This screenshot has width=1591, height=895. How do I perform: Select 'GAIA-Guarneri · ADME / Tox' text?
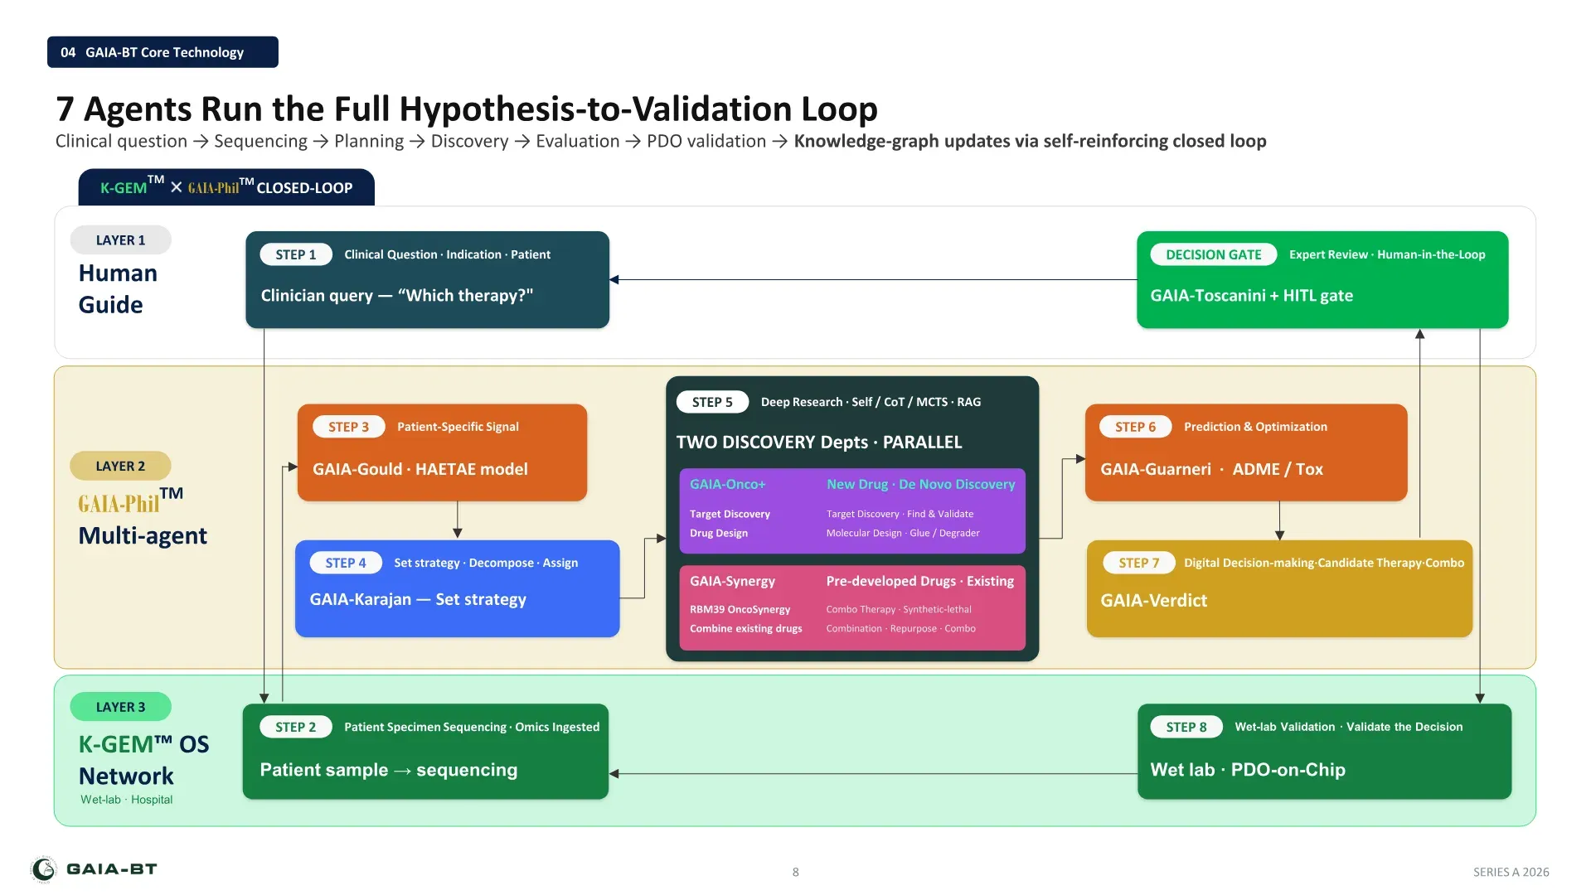click(x=1211, y=469)
